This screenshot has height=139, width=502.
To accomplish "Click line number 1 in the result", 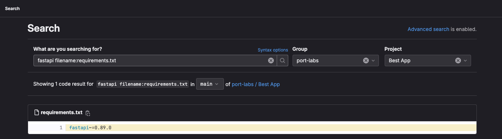I will point(61,127).
